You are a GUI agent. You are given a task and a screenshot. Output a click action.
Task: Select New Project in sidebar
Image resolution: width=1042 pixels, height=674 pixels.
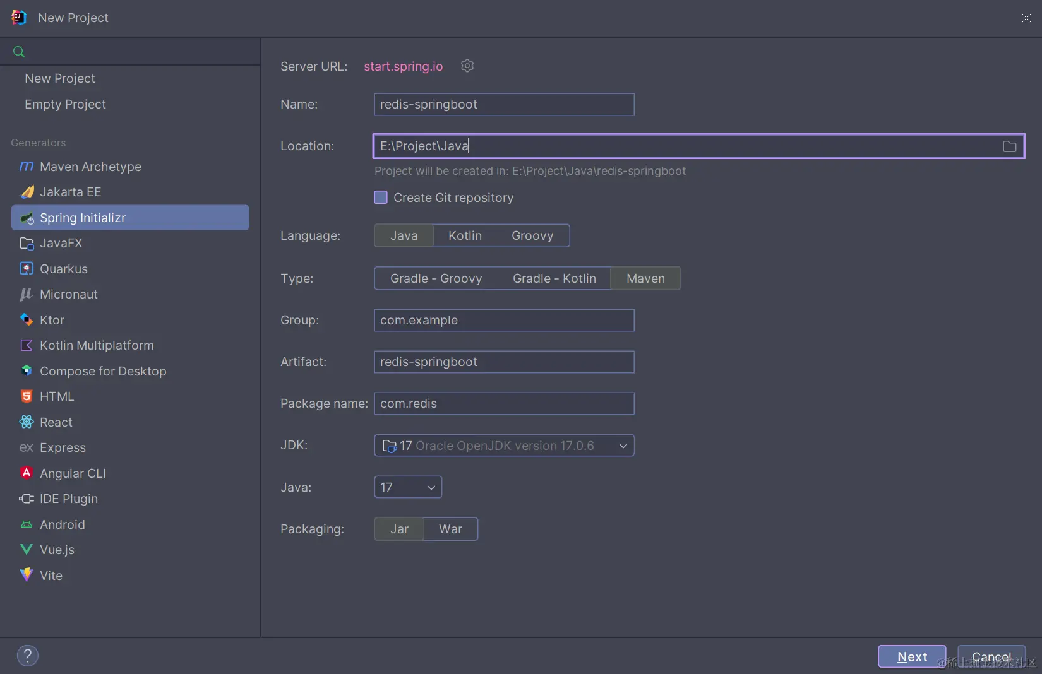[x=60, y=78]
